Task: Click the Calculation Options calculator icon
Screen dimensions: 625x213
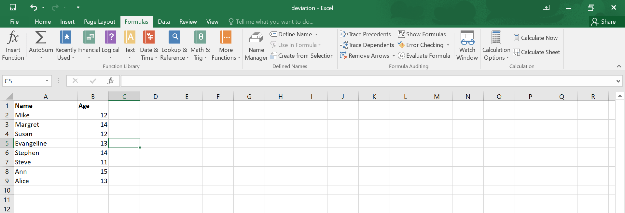Action: click(x=496, y=38)
